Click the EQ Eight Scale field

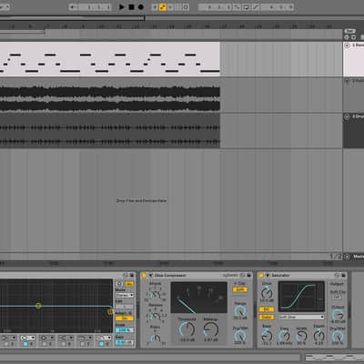(x=125, y=330)
